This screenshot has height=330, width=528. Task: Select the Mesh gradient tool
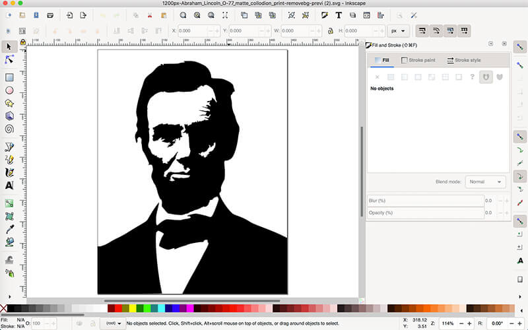point(9,216)
